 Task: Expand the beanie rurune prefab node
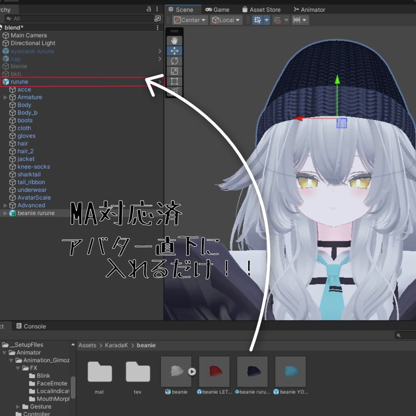click(x=5, y=213)
